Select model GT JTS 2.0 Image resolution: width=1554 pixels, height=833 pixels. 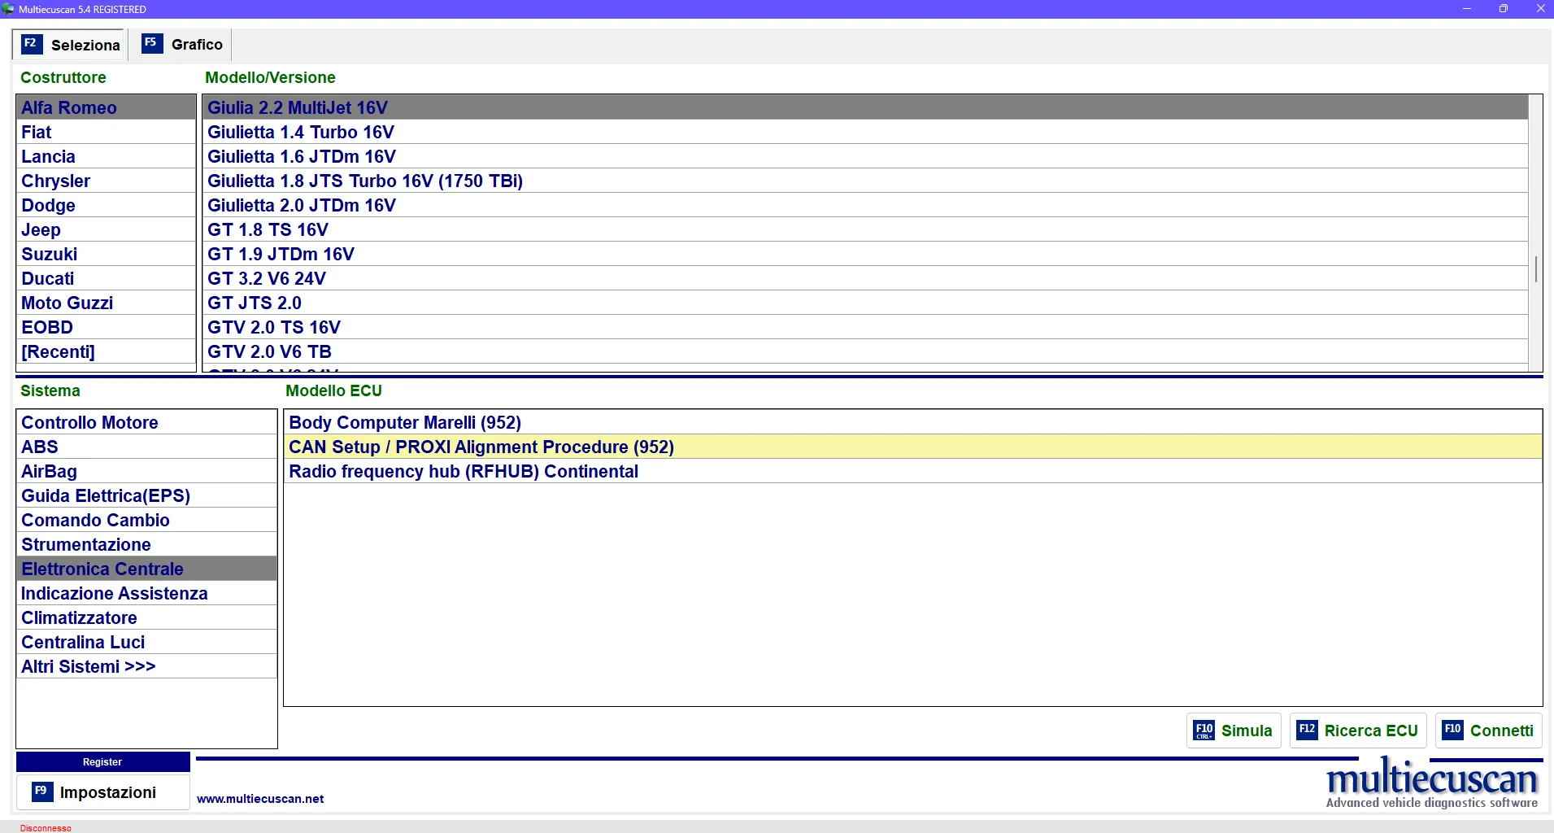865,303
